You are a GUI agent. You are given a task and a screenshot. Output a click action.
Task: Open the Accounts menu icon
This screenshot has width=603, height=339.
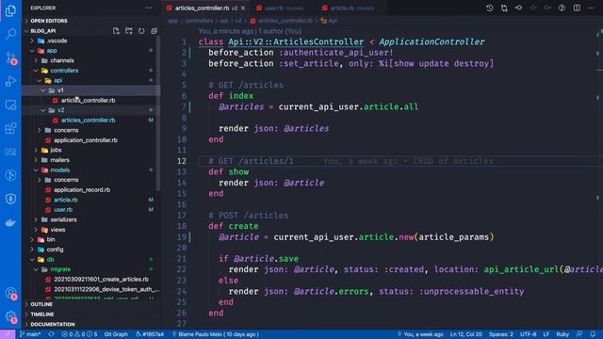coord(10,294)
